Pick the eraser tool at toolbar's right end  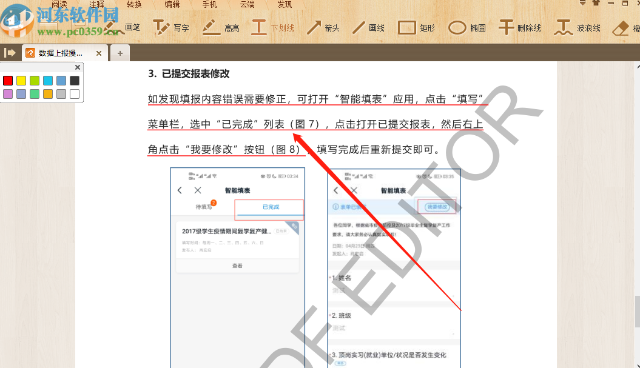(622, 27)
